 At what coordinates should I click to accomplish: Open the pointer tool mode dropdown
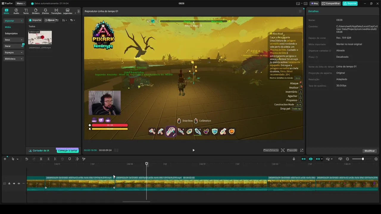18,159
